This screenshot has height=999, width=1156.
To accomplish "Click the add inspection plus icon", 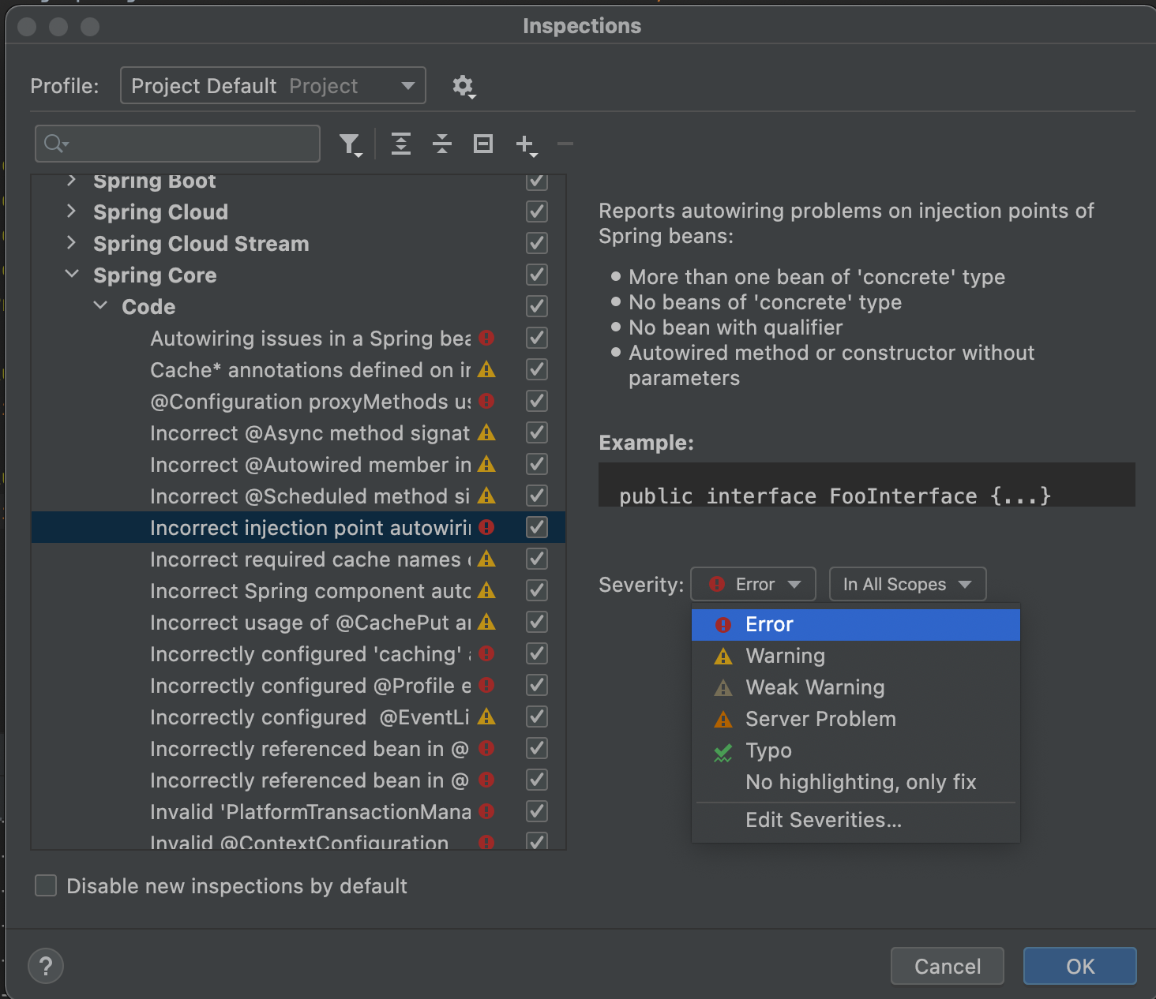I will point(526,144).
